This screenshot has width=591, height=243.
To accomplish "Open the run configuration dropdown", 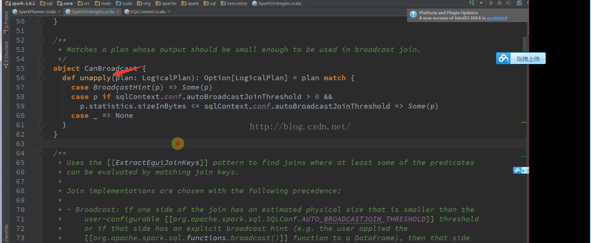I will click(482, 3).
